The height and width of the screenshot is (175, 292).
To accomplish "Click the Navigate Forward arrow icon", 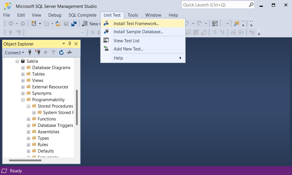I will (x=23, y=24).
